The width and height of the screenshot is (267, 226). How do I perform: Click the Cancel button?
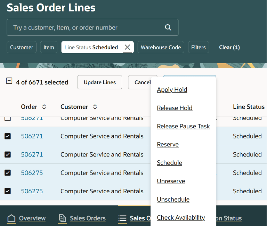coord(140,82)
